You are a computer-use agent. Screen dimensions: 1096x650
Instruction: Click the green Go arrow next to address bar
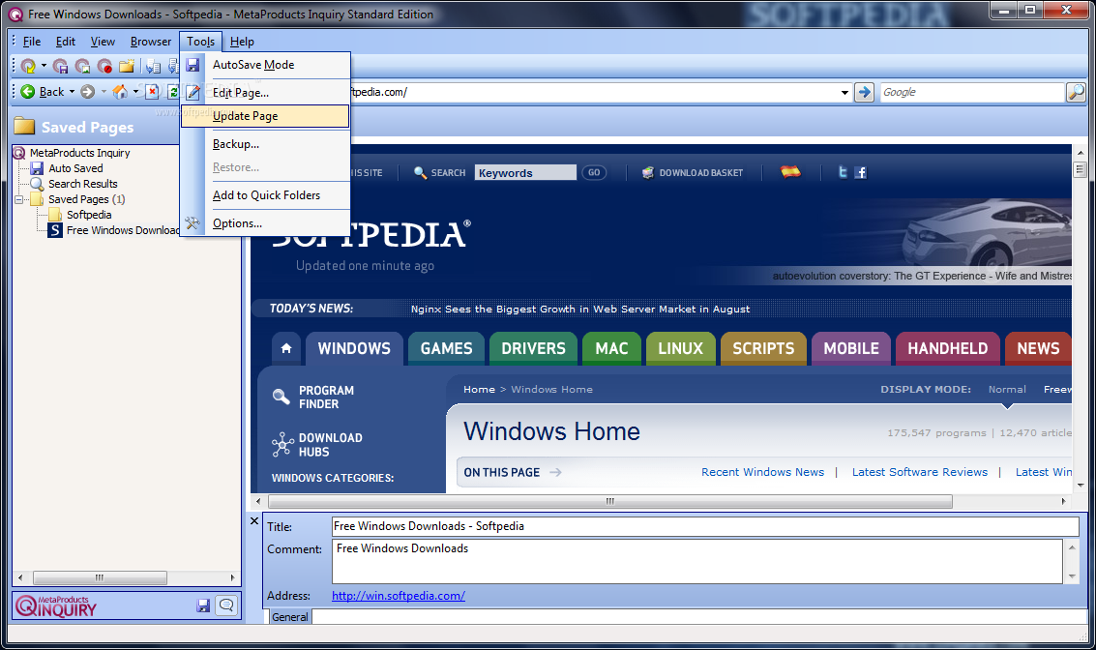coord(864,92)
